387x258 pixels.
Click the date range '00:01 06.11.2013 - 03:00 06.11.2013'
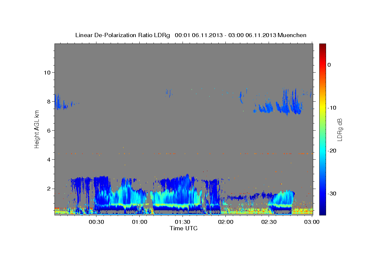tap(225, 35)
